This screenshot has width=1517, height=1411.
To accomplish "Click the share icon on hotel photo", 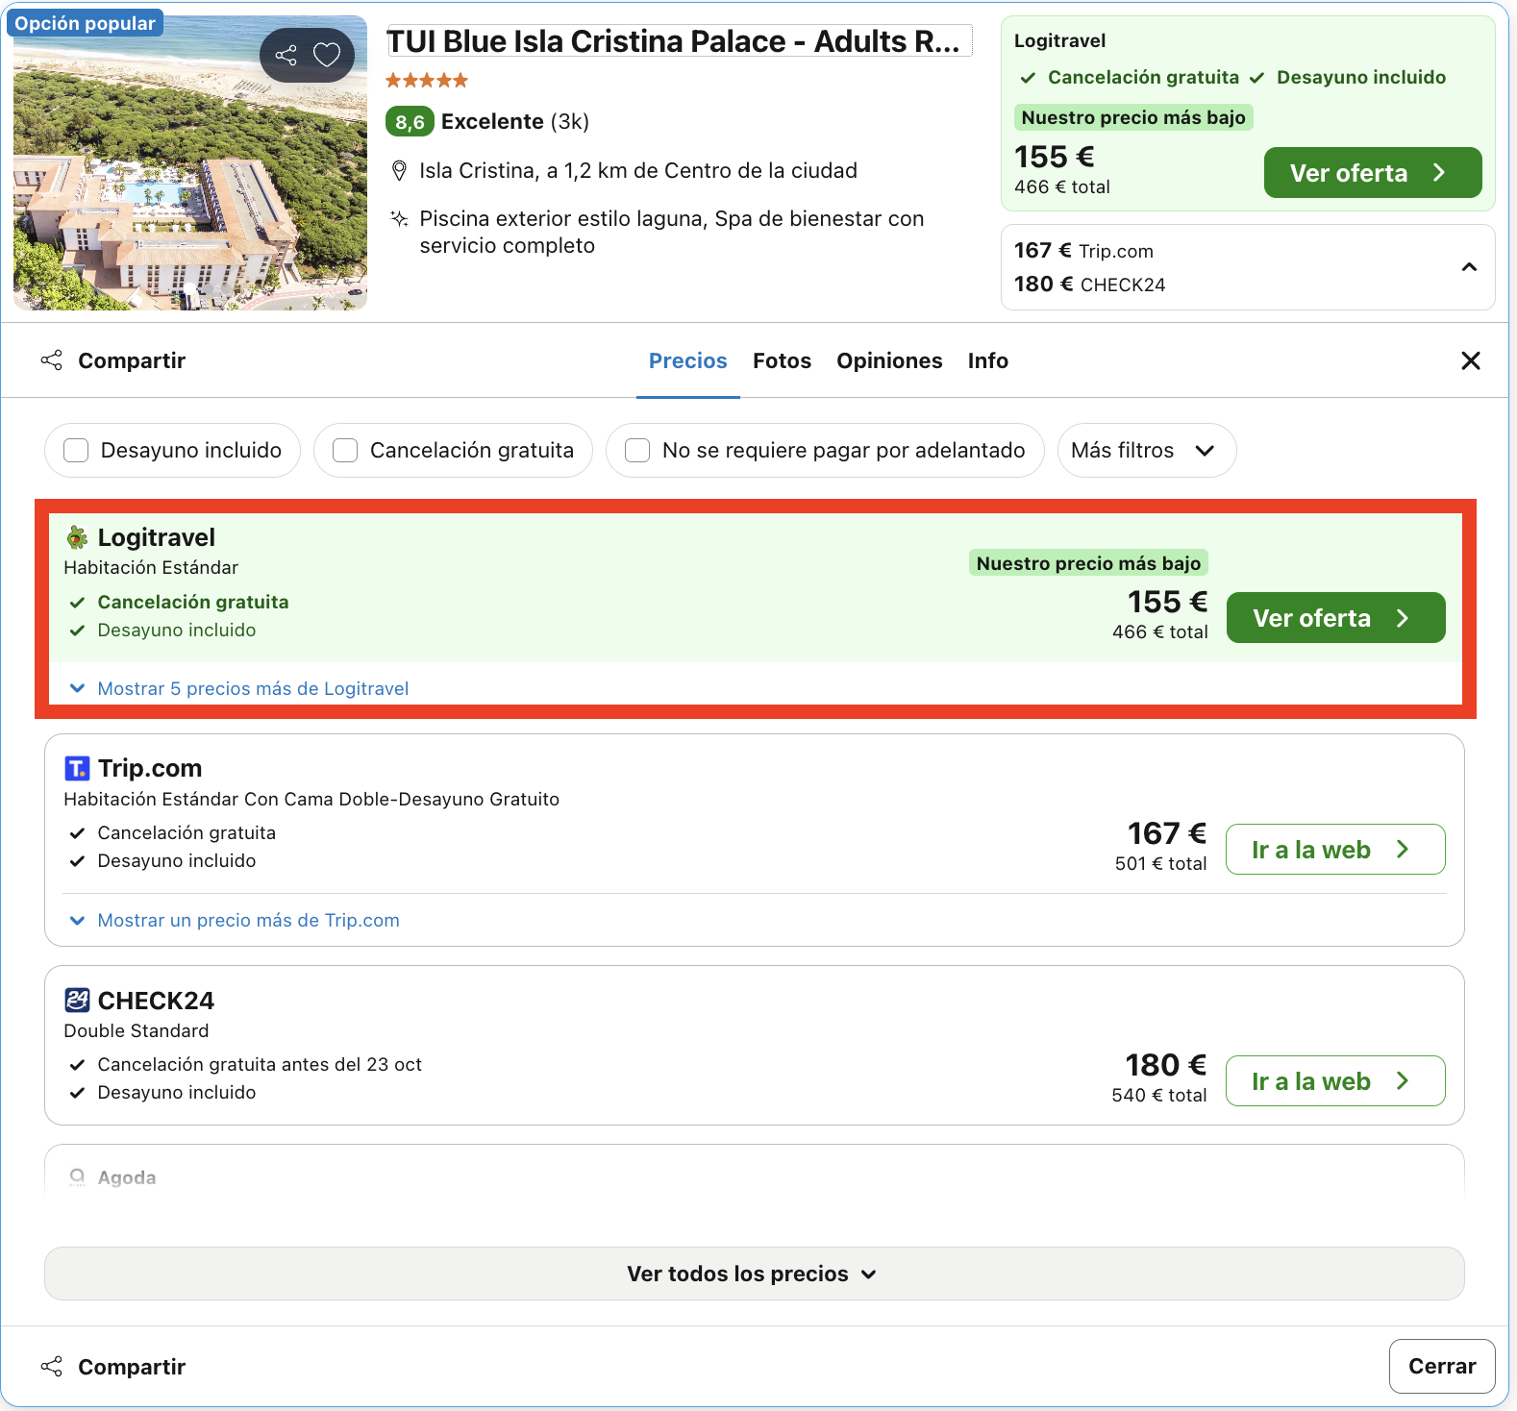I will tap(286, 56).
